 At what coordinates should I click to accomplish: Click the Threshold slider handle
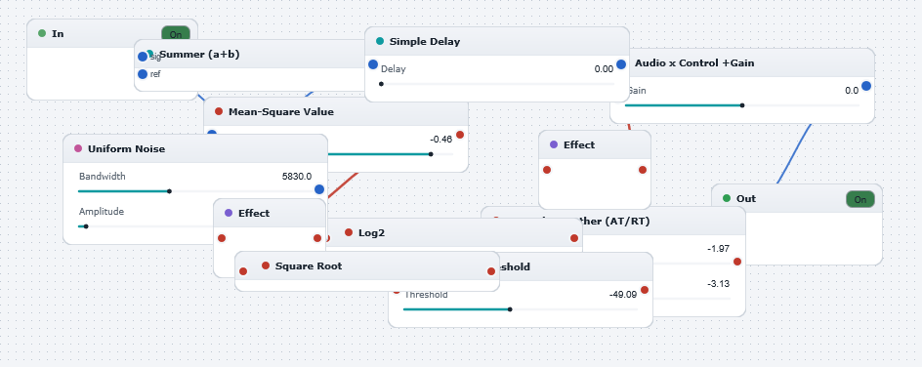[x=510, y=308]
